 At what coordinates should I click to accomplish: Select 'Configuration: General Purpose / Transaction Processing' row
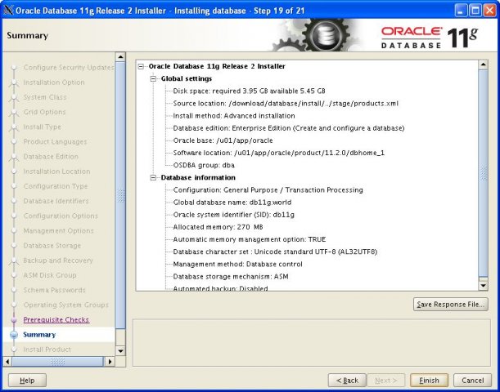(x=268, y=190)
